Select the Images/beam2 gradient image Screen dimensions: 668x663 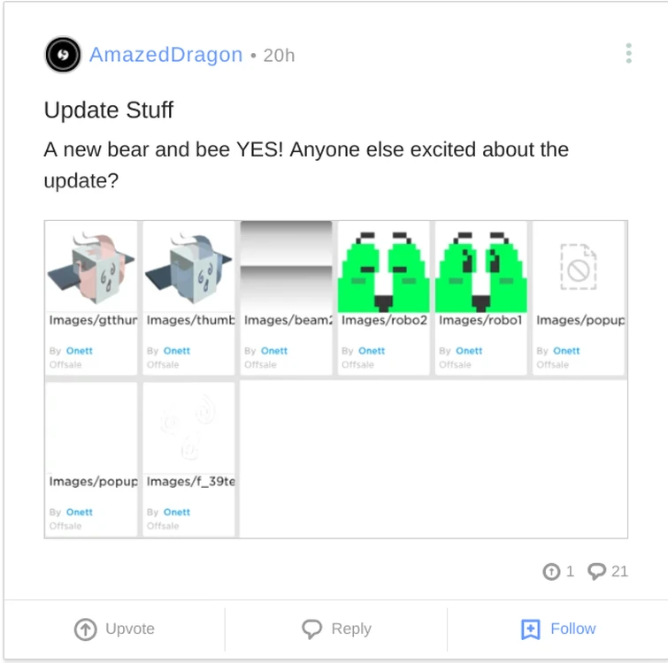pos(287,267)
